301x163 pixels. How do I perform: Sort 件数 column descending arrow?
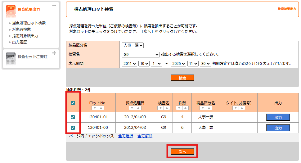pyautogui.click(x=179, y=108)
